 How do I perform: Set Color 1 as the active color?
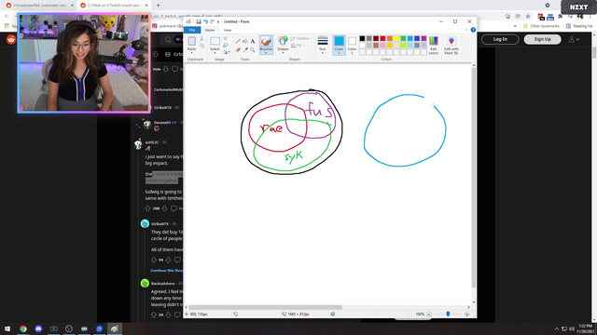tap(339, 45)
